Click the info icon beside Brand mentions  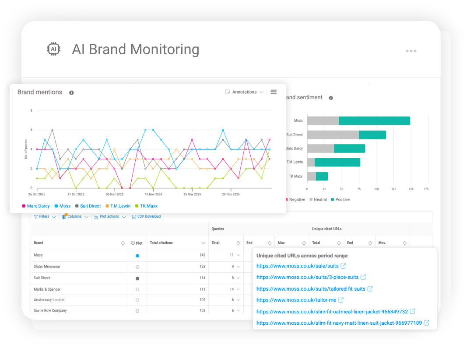point(71,92)
